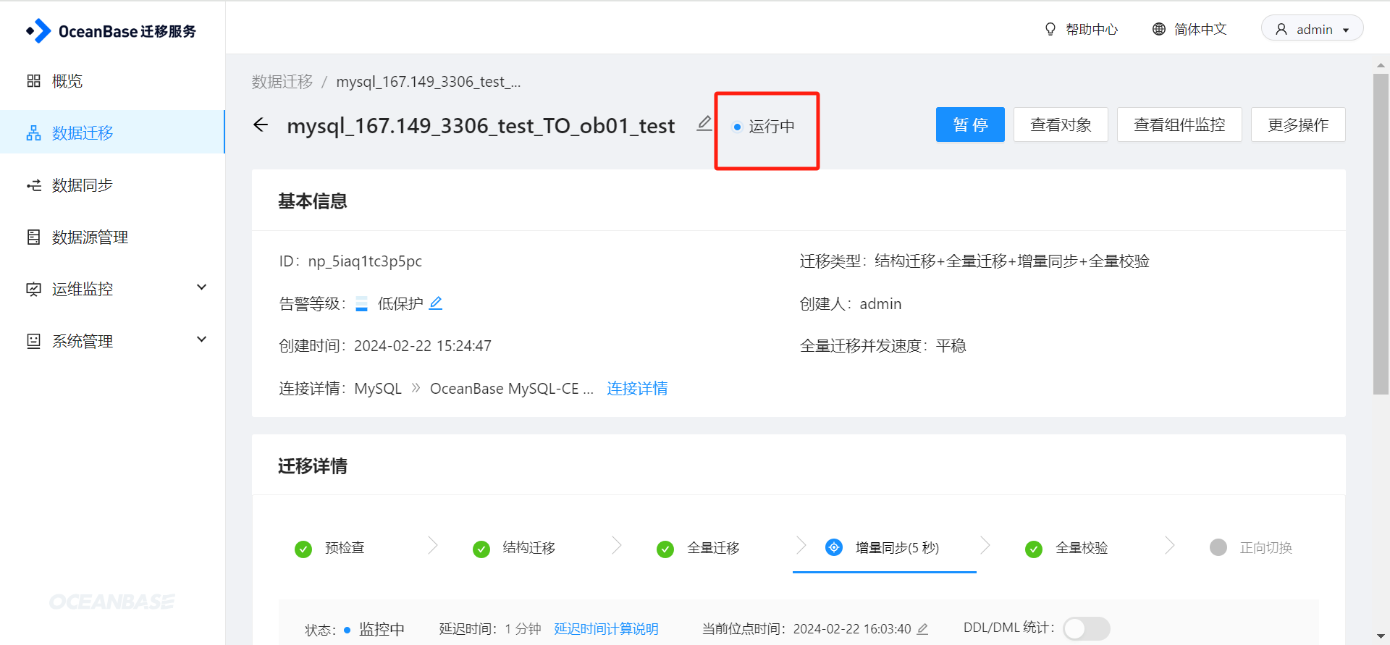Viewport: 1390px width, 645px height.
Task: Select 数据源管理 in the sidebar menu
Action: pyautogui.click(x=112, y=237)
